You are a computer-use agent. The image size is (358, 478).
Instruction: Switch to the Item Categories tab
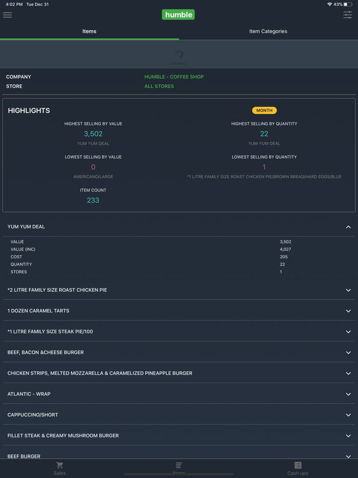(x=268, y=31)
